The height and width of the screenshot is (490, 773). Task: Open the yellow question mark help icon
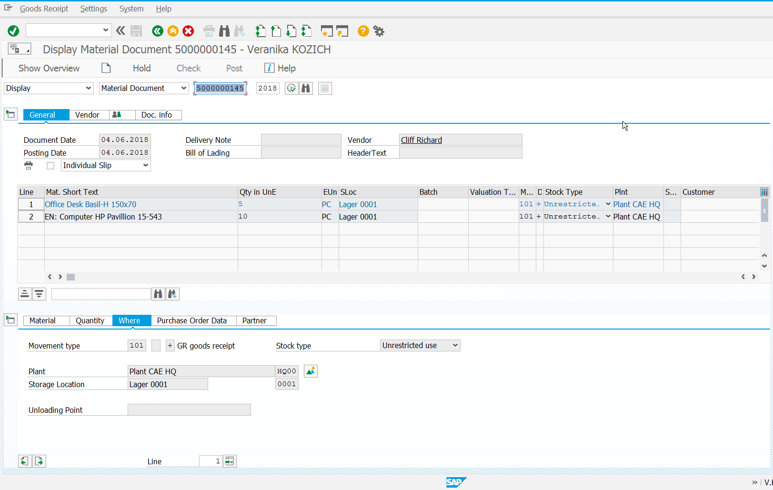[363, 31]
